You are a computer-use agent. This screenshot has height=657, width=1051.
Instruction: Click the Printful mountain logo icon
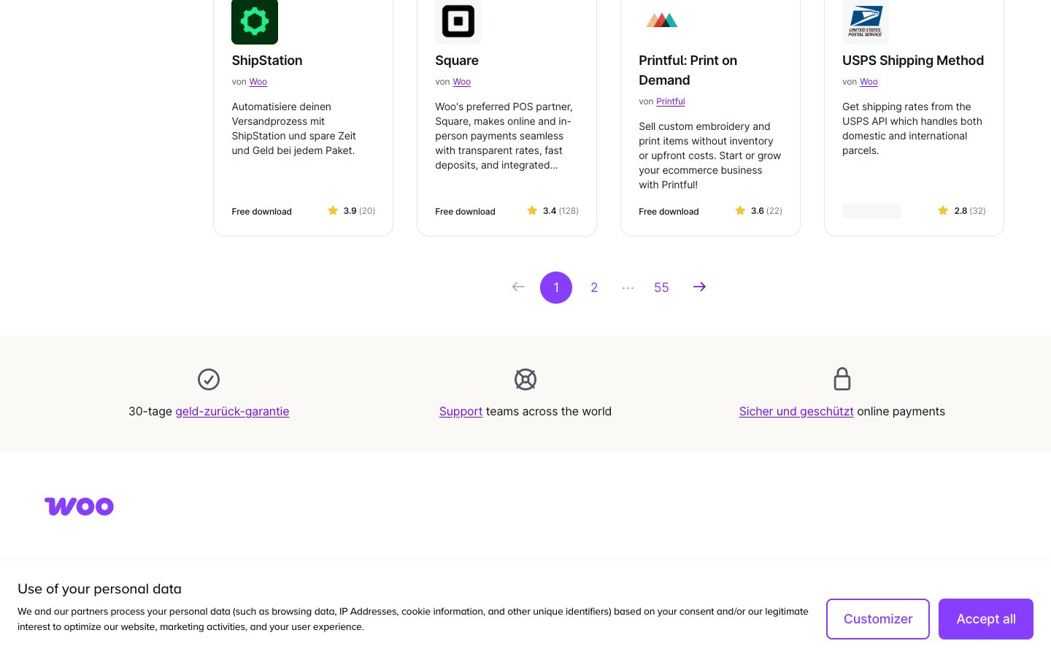(662, 20)
